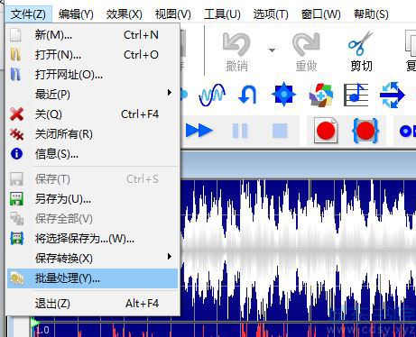Click the fast forward playback button
The height and width of the screenshot is (337, 416).
tap(199, 131)
